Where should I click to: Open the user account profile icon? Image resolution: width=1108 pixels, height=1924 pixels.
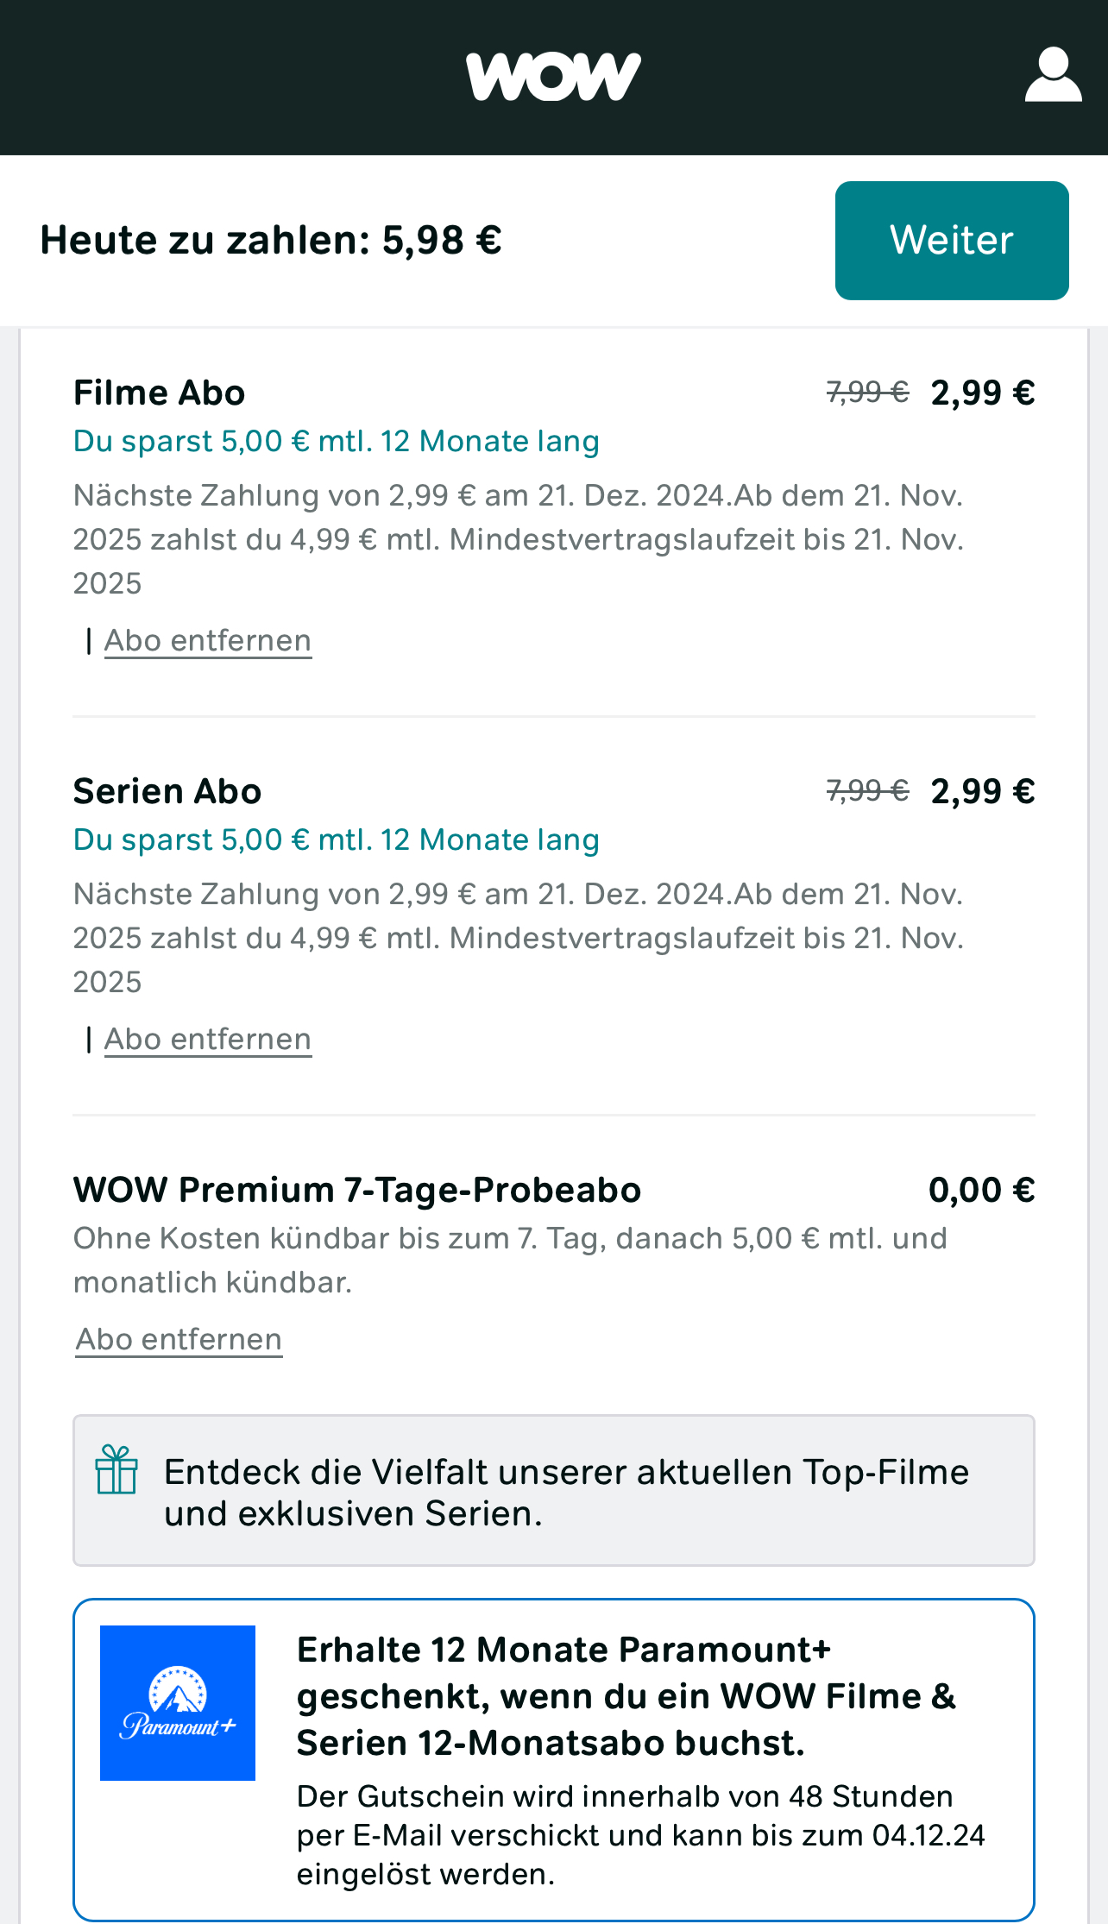[1053, 75]
